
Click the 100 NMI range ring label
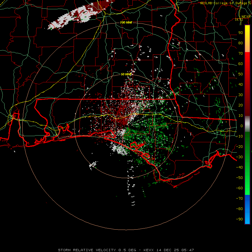pos(126,22)
